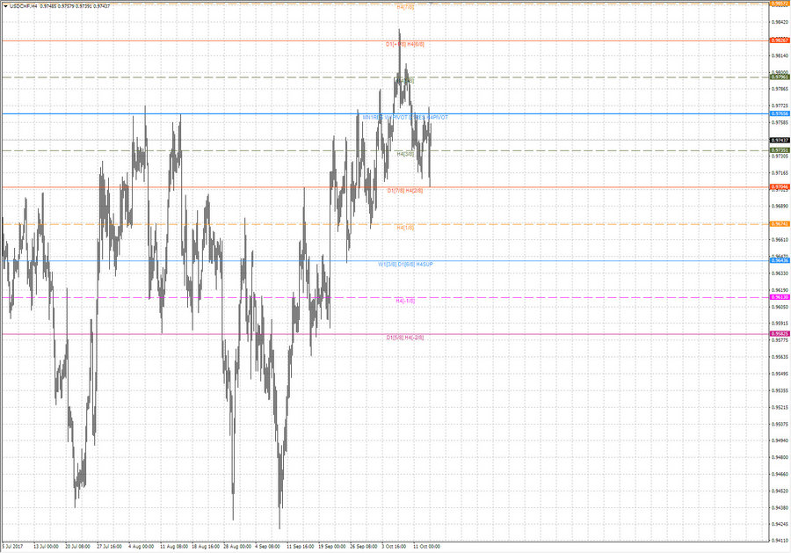Image resolution: width=791 pixels, height=553 pixels.
Task: Click the 28 Aug 00:00 date label
Action: (x=237, y=547)
